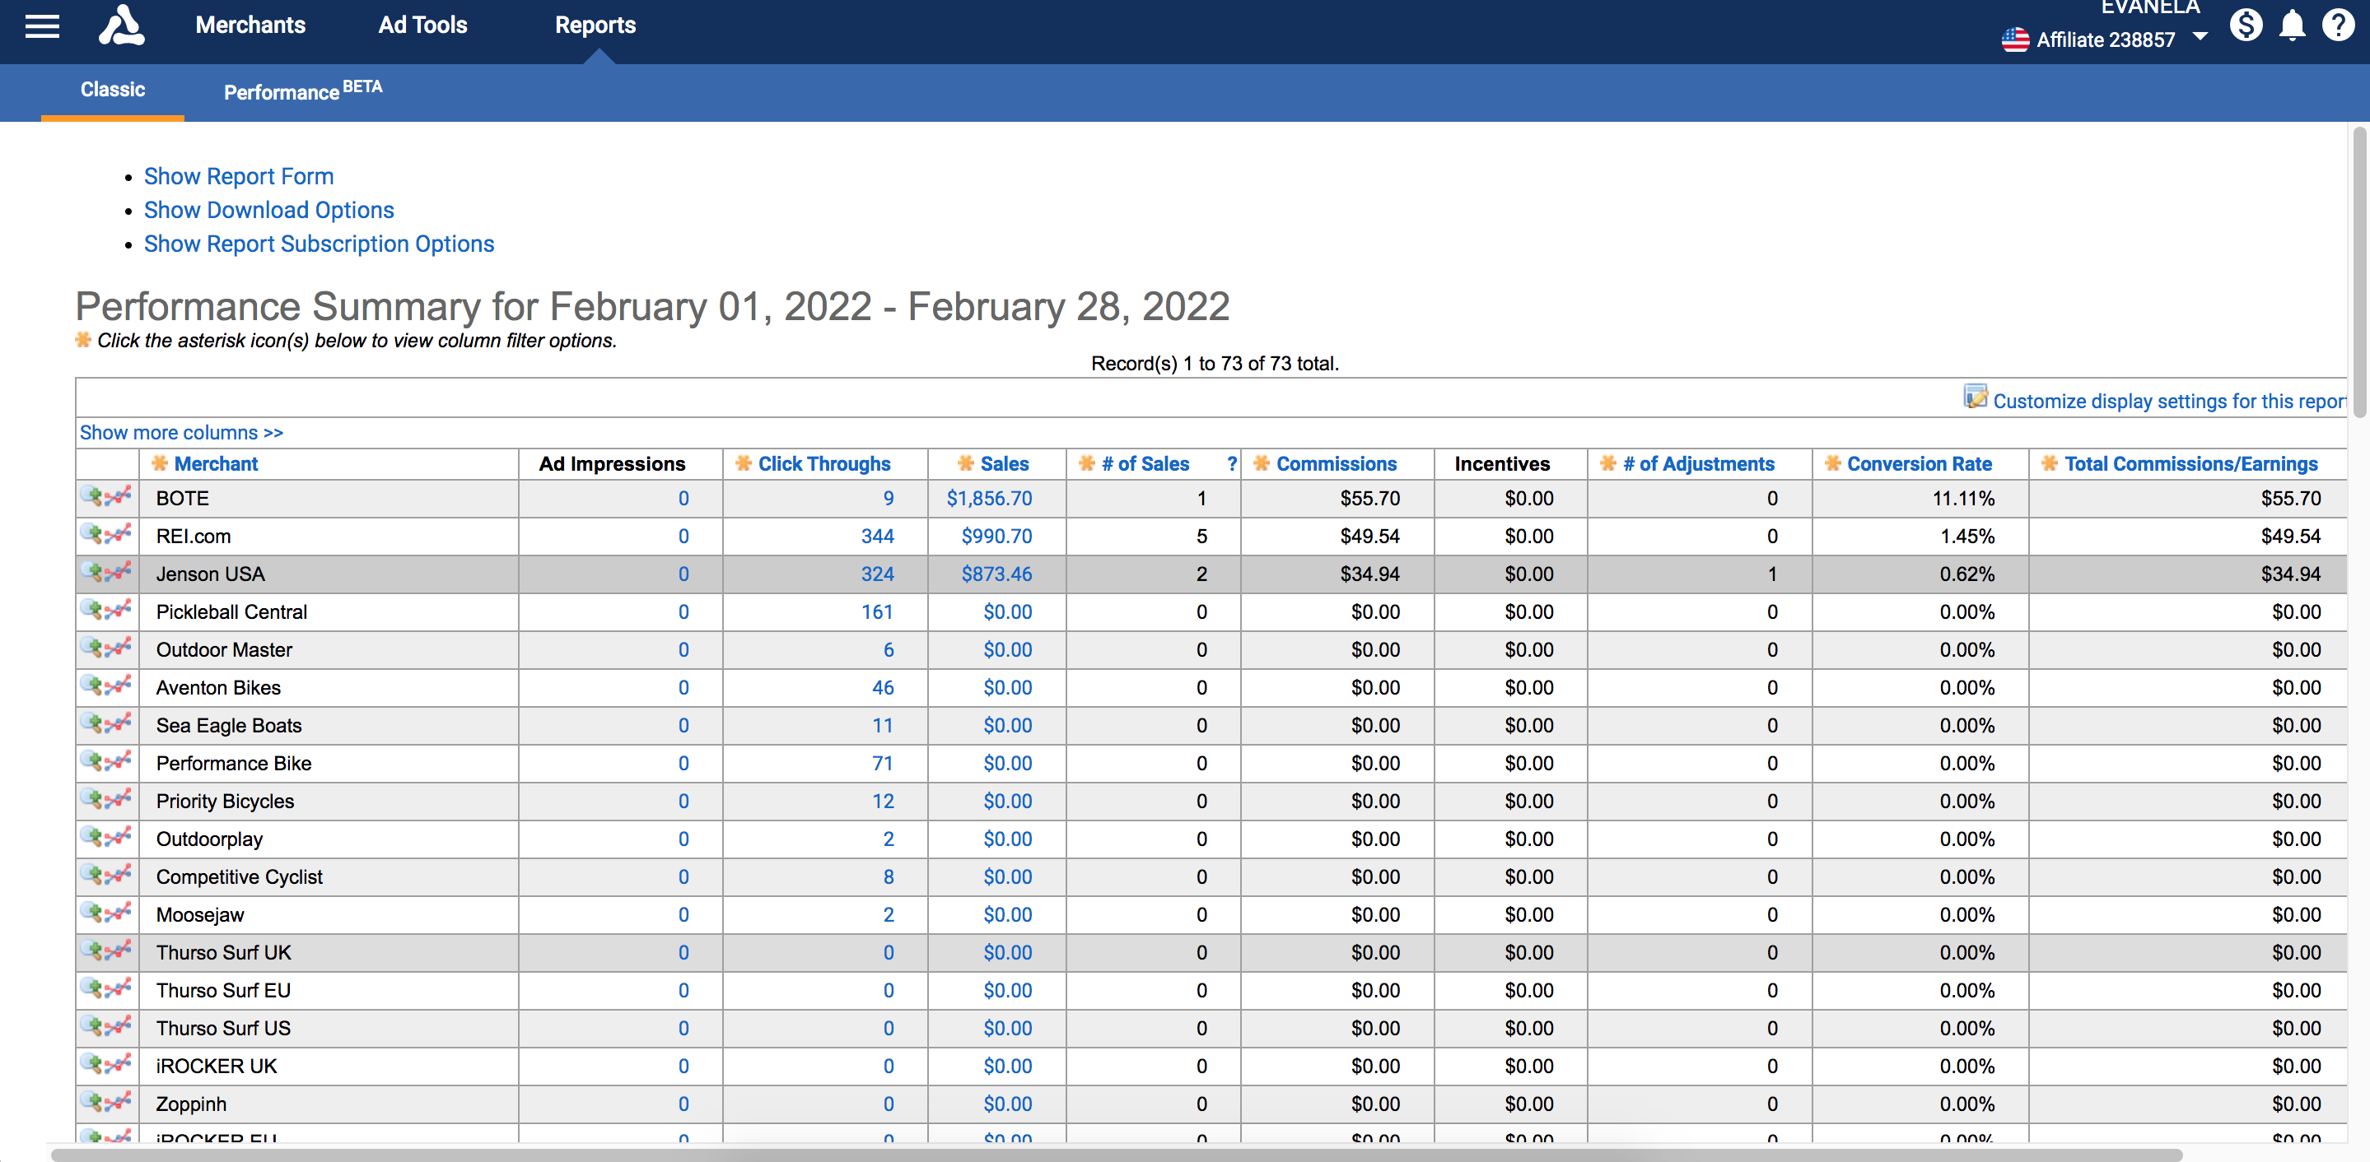2370x1162 pixels.
Task: Open the Reports menu
Action: pos(595,25)
